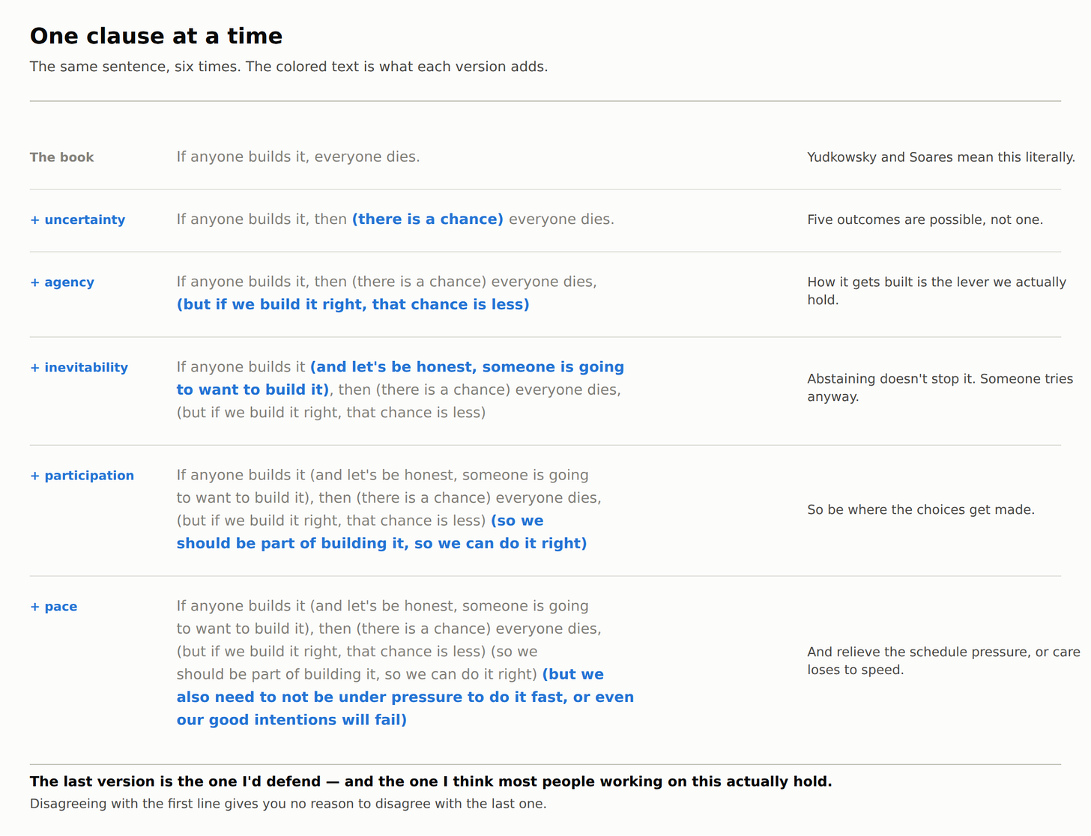Click the note "And relieve the schedule pressure"
This screenshot has width=1091, height=836.
pyautogui.click(x=919, y=652)
